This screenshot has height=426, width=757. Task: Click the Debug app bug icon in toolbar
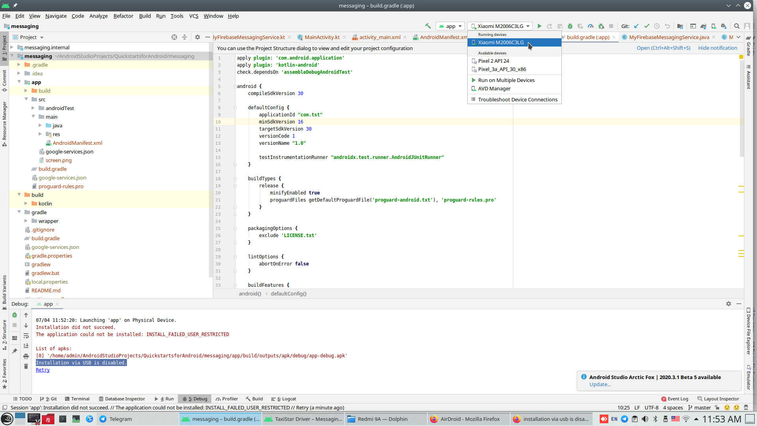click(x=570, y=26)
